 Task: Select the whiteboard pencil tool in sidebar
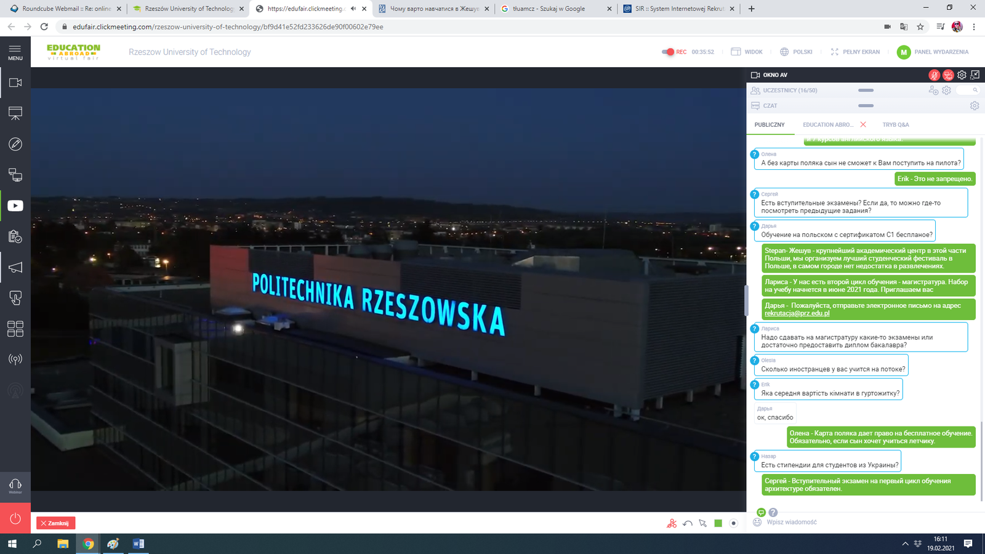click(x=15, y=144)
